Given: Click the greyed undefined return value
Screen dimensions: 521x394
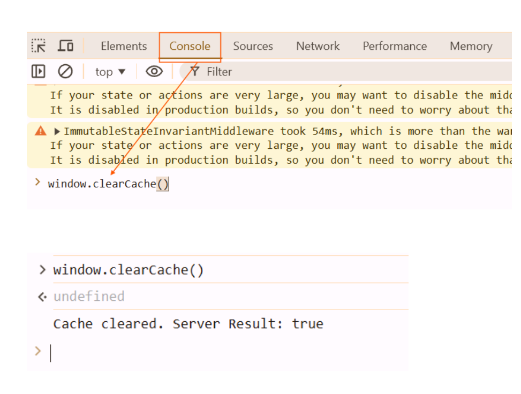Looking at the screenshot, I should pos(89,297).
